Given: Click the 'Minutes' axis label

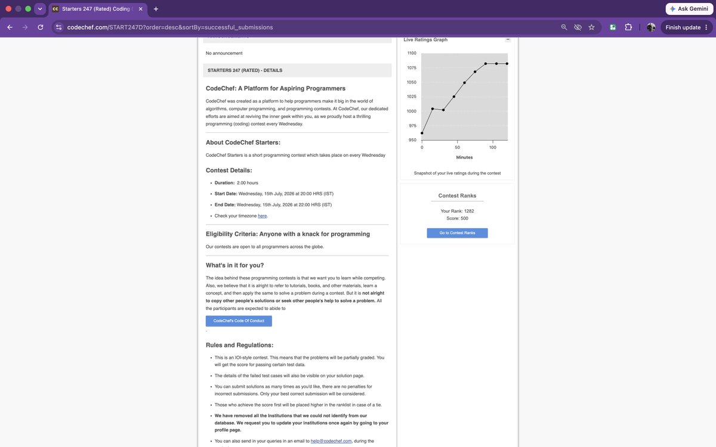Looking at the screenshot, I should [x=464, y=157].
